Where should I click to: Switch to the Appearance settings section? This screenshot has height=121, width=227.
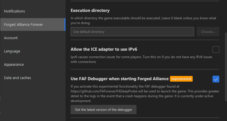point(14,65)
